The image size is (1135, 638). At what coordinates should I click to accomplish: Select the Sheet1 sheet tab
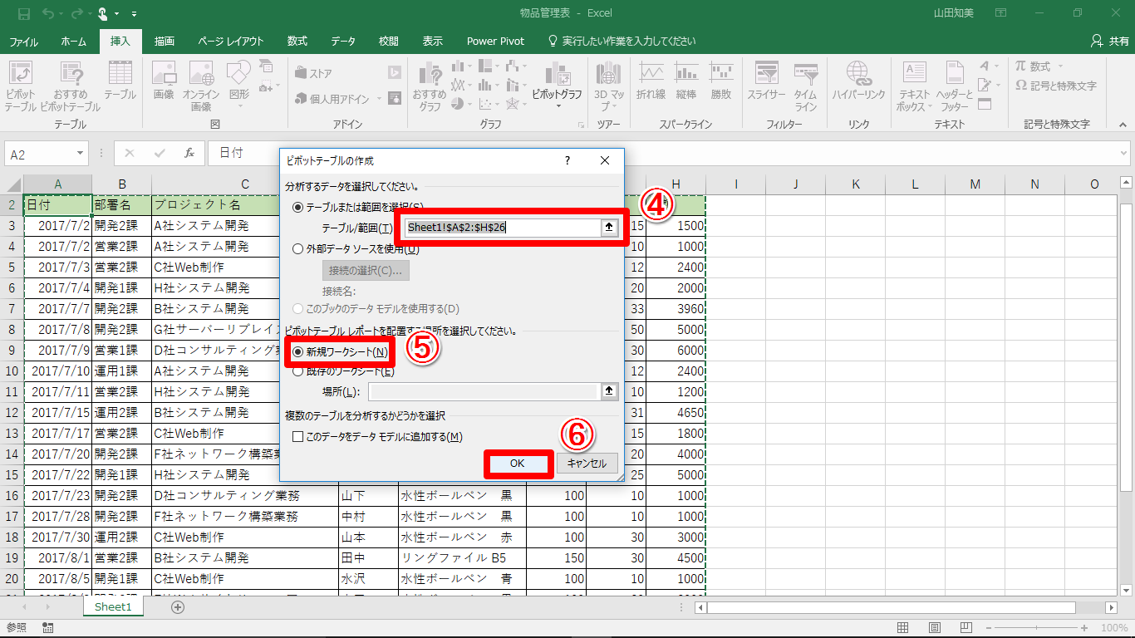click(113, 607)
